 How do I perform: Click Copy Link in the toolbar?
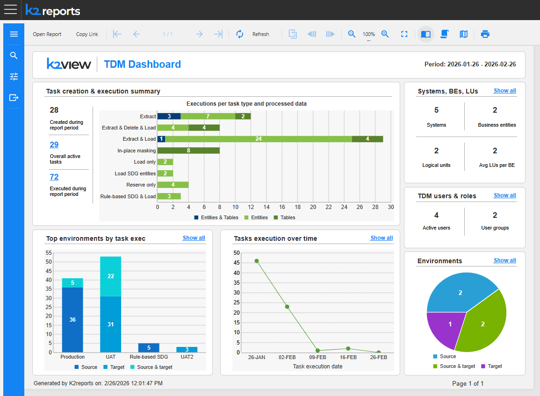[x=87, y=34]
